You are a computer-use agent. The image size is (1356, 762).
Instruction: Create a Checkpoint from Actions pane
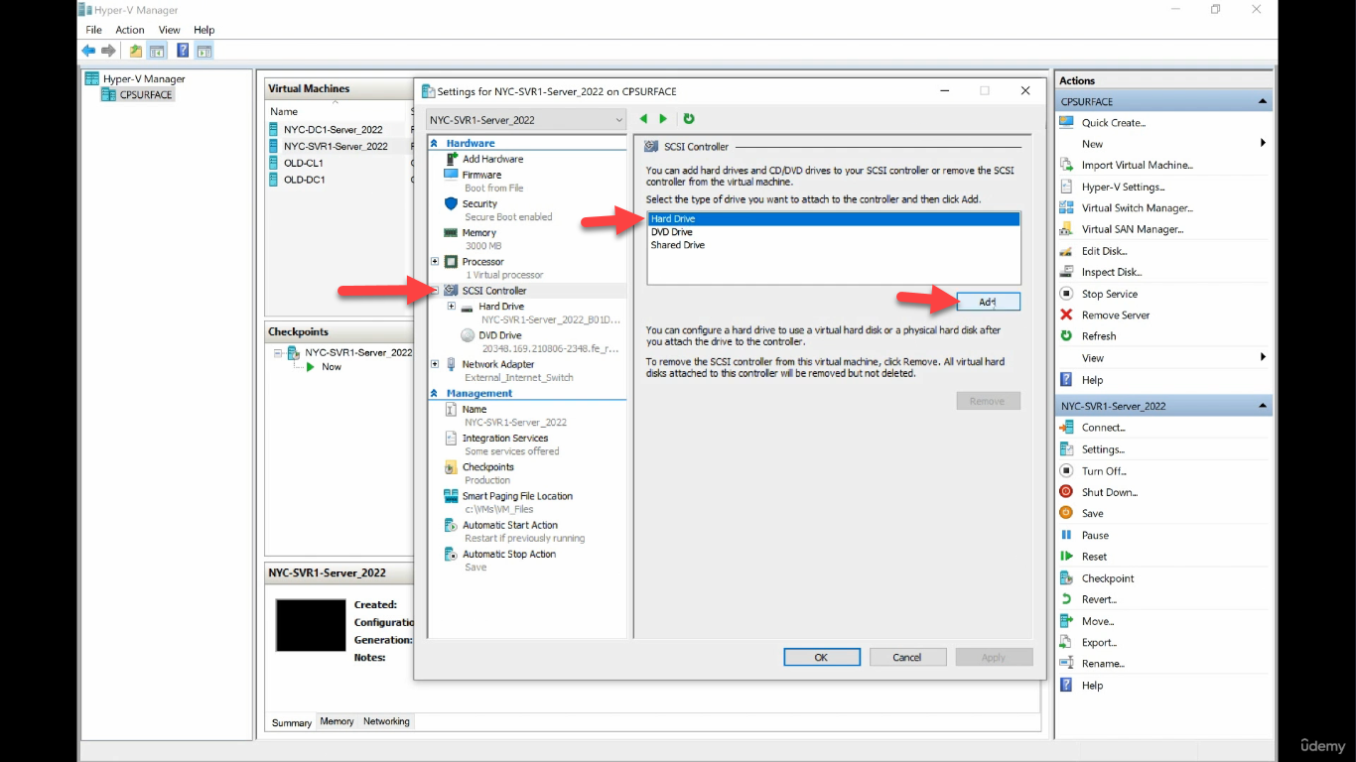point(1108,578)
